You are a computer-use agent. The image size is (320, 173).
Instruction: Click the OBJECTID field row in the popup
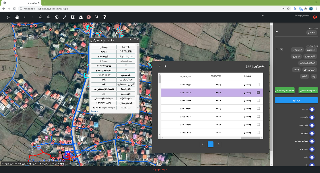(113, 52)
